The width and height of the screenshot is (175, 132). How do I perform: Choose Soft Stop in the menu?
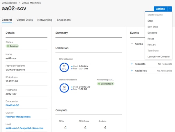point(153,27)
